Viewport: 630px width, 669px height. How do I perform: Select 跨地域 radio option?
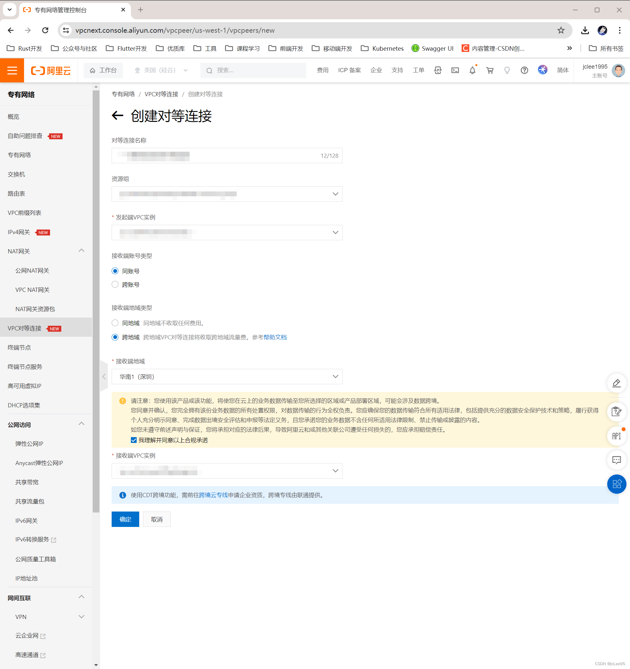(115, 337)
